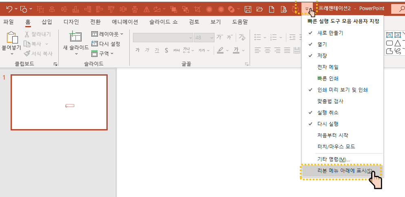Center paragraph text using the ribbon icon
The width and height of the screenshot is (405, 197).
[x=268, y=50]
